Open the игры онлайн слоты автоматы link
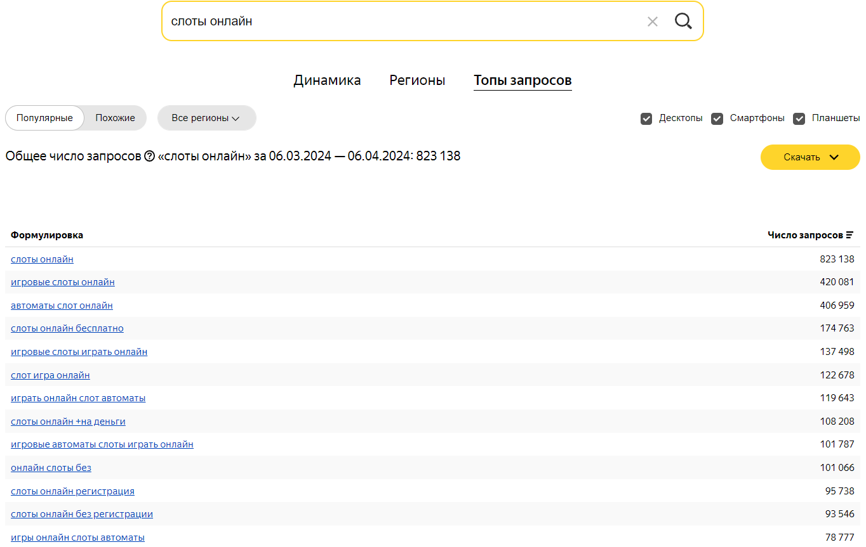The image size is (866, 547). point(77,537)
